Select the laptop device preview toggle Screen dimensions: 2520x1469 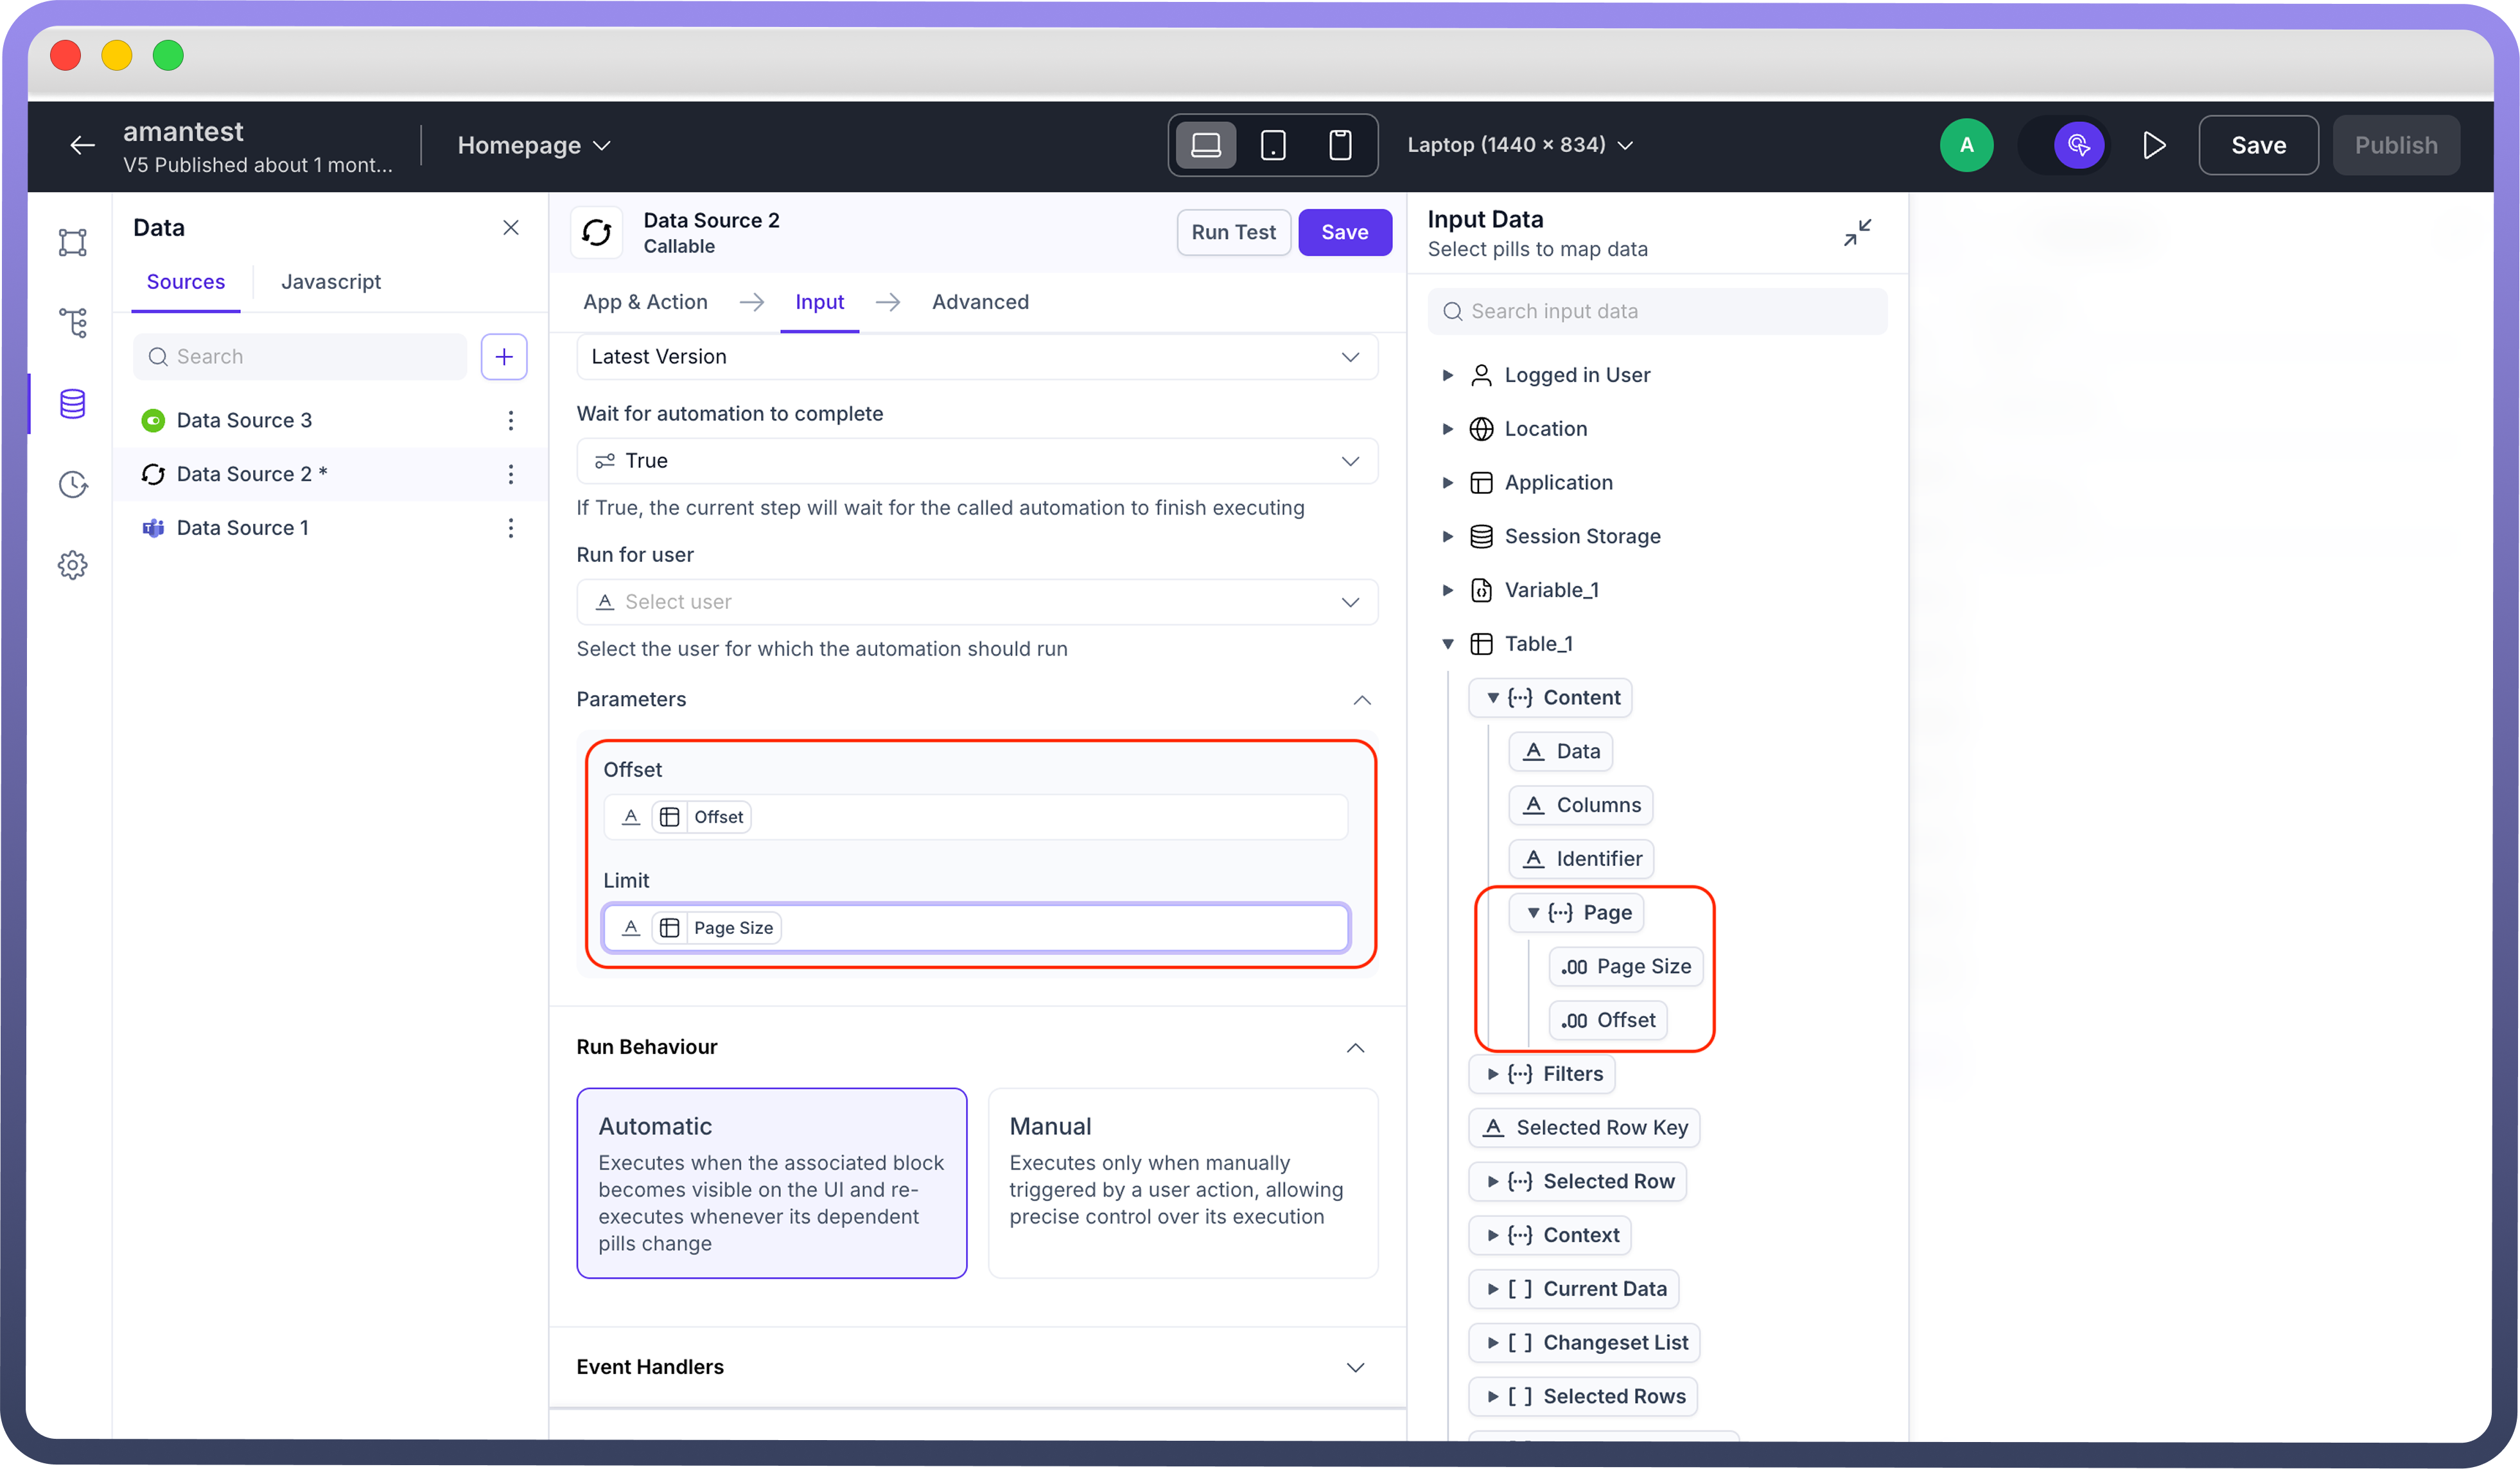1206,145
